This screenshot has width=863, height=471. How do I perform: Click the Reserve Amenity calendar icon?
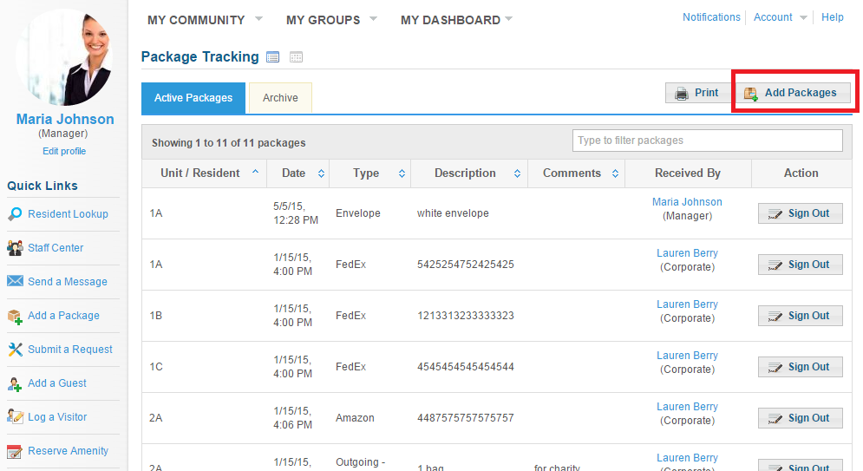click(x=15, y=451)
